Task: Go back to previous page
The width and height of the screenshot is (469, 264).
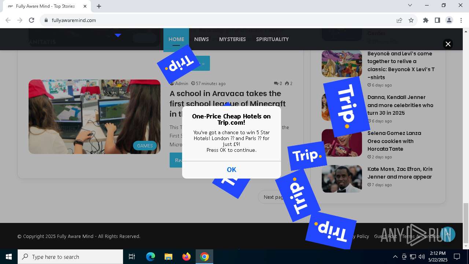Action: (8, 20)
